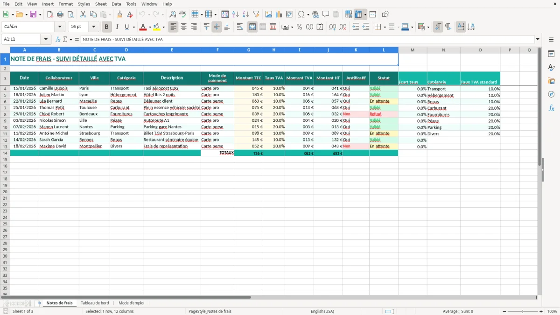Image resolution: width=560 pixels, height=315 pixels.
Task: Open the Select Function dropdown
Action: pos(68,40)
